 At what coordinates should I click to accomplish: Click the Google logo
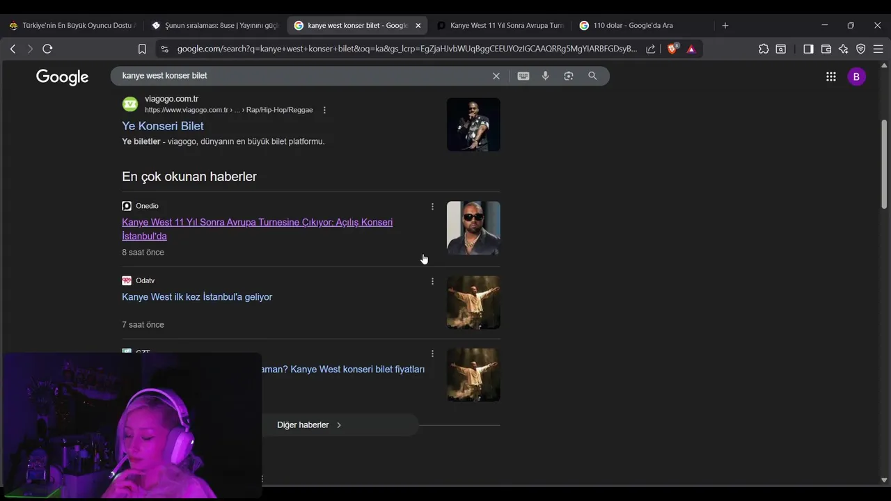click(63, 77)
